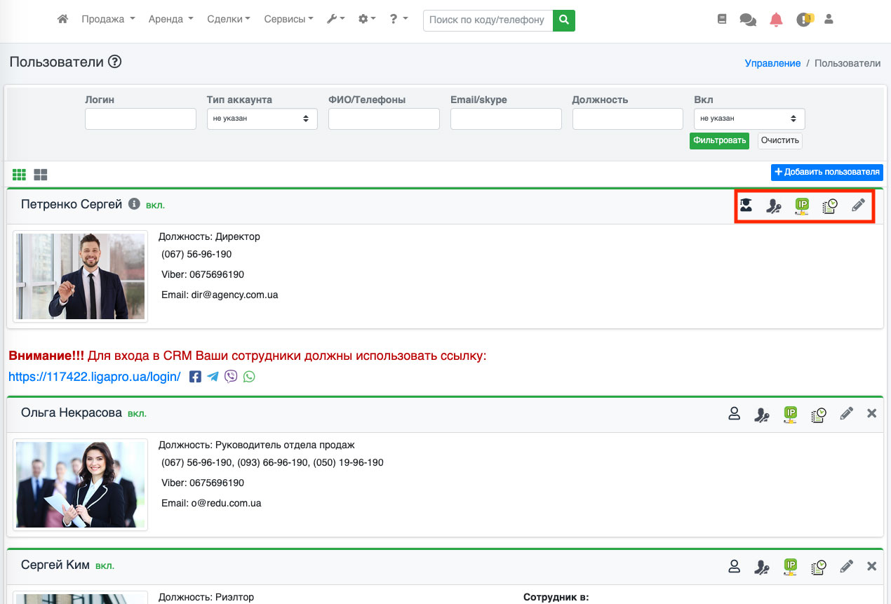Screen dimensions: 891x604
Task: Open the notifications bell icon
Action: tap(776, 20)
